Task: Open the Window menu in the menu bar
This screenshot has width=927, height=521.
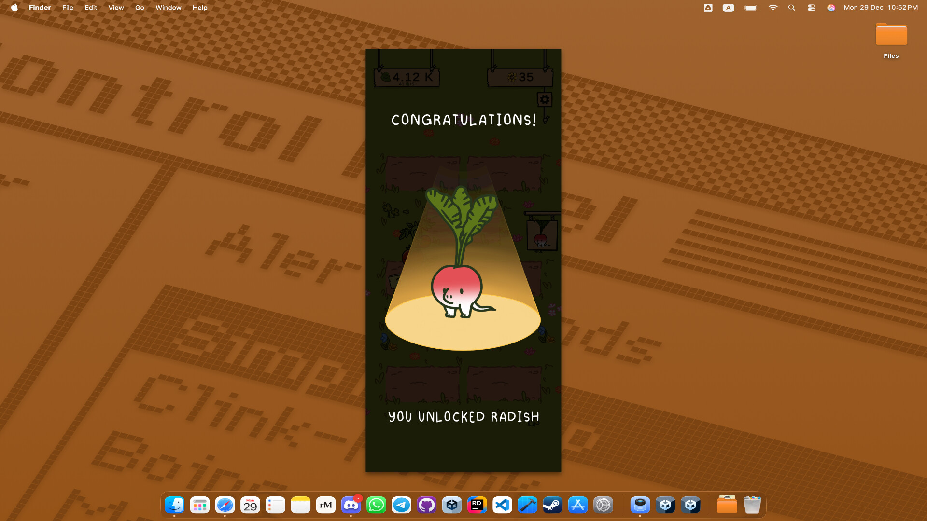Action: tap(168, 7)
